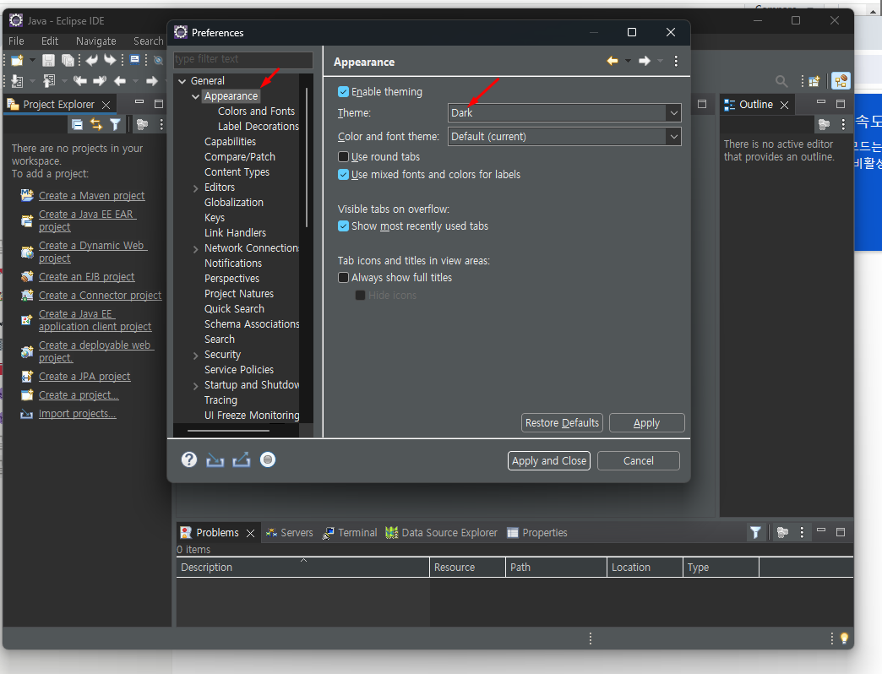Open the Project Explorer filter icon

tap(115, 125)
